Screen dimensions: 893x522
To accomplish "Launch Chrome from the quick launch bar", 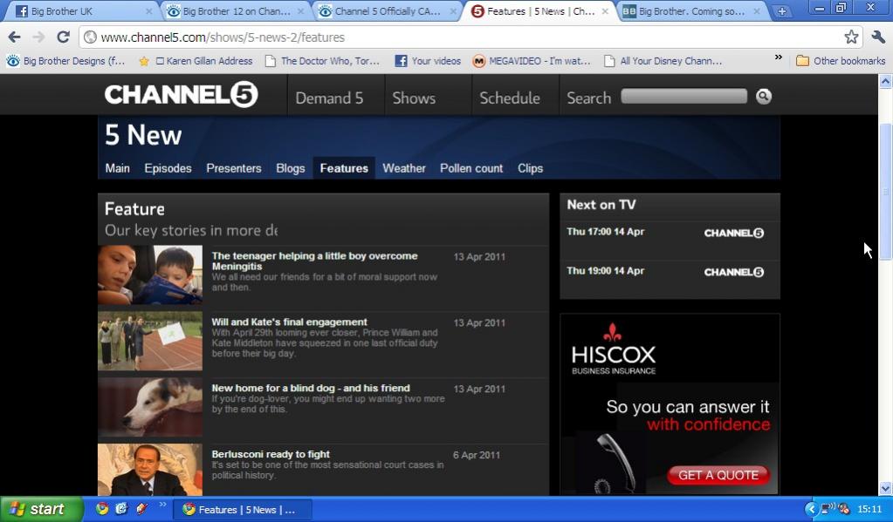I will click(102, 508).
